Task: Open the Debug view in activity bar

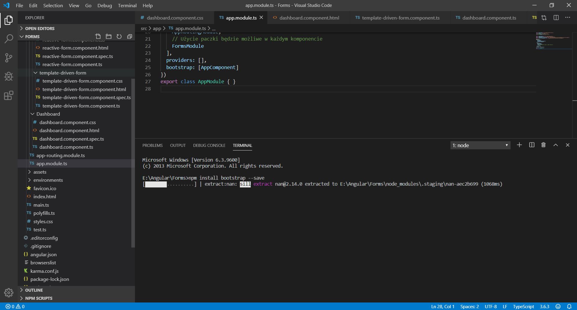Action: (x=9, y=76)
